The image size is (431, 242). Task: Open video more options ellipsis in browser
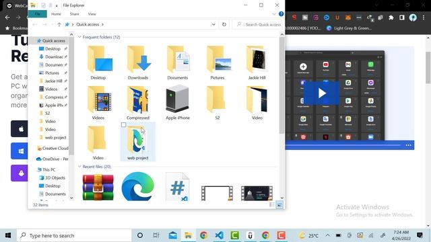[409, 145]
